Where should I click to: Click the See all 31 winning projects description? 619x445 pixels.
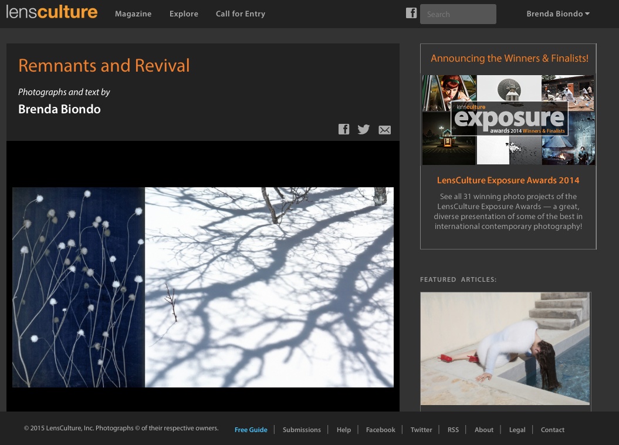tap(508, 211)
